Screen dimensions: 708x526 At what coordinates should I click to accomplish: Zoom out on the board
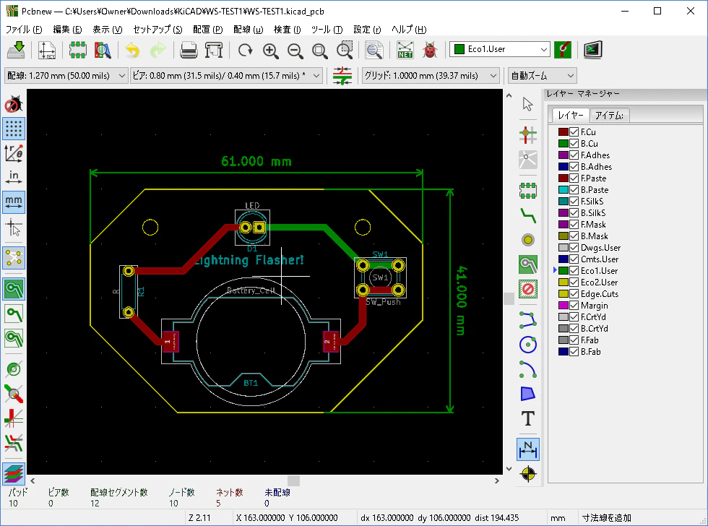(x=295, y=50)
